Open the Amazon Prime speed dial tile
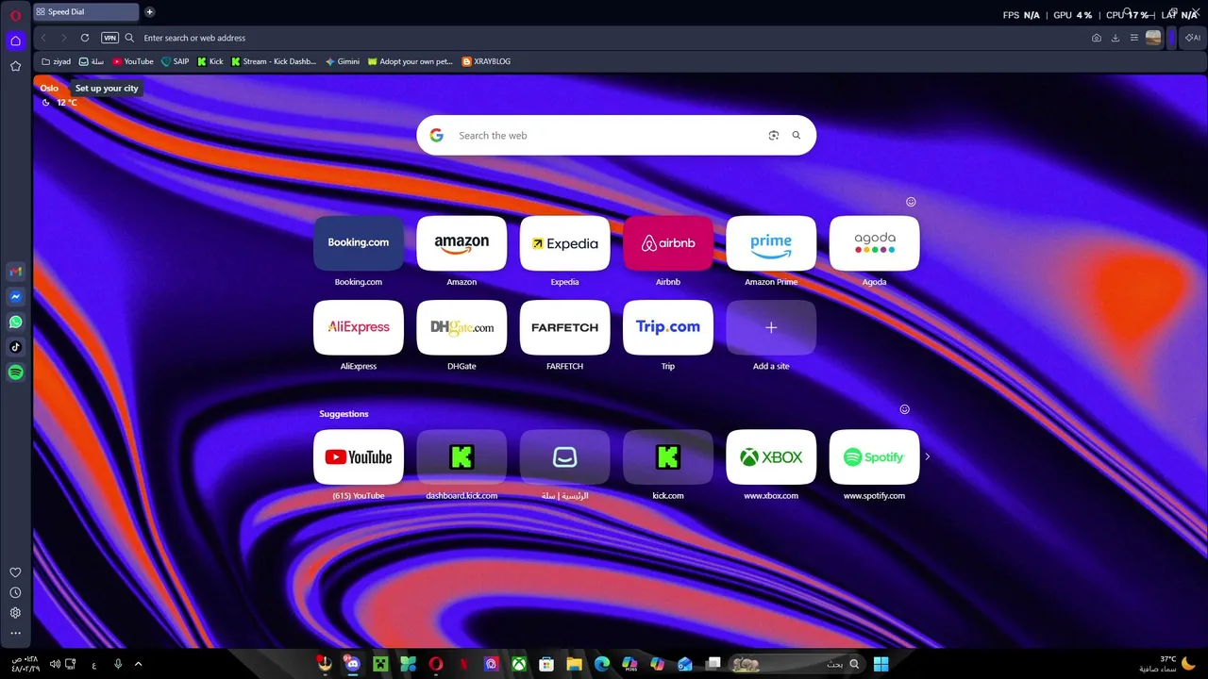The width and height of the screenshot is (1208, 679). 771,243
